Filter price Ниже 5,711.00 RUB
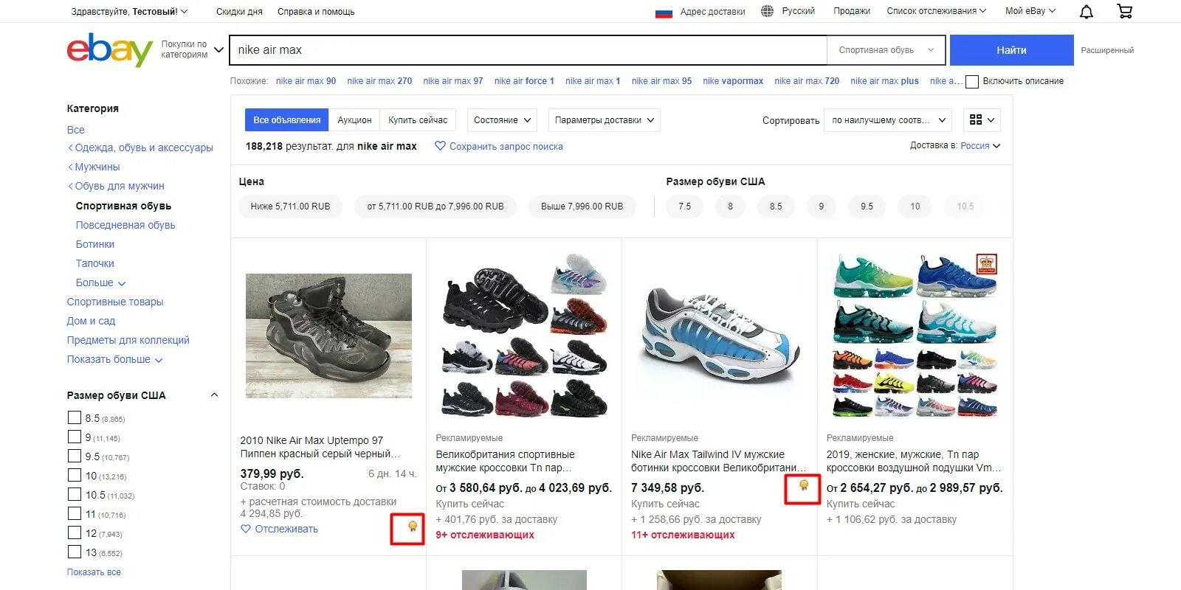Viewport: 1181px width, 590px height. pos(290,206)
